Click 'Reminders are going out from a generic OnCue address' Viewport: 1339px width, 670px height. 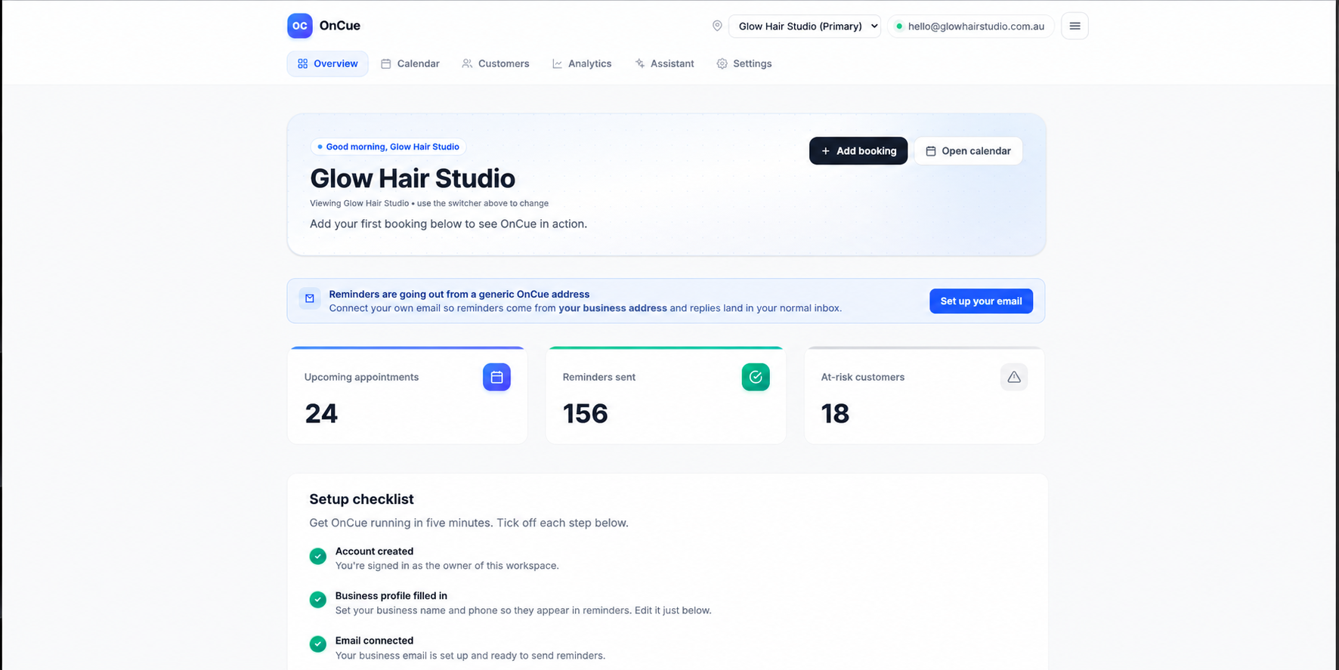(x=459, y=295)
